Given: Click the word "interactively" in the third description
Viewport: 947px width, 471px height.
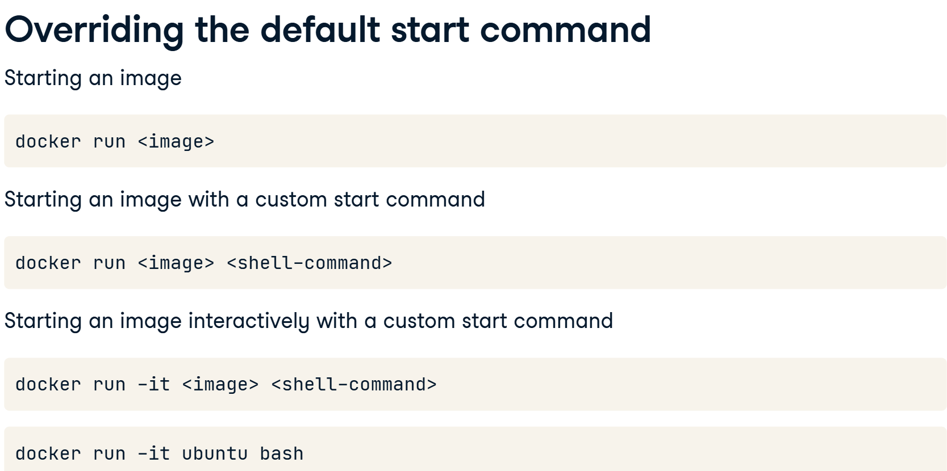Looking at the screenshot, I should [x=249, y=321].
